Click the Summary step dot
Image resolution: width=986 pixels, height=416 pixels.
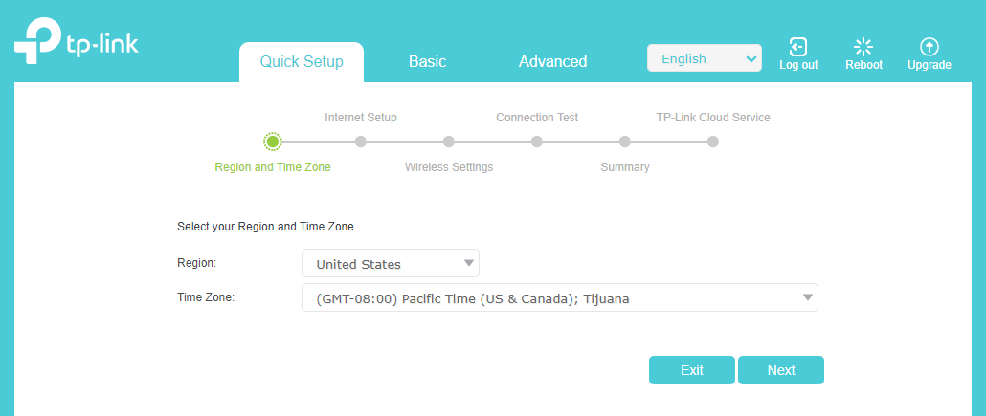click(x=625, y=142)
